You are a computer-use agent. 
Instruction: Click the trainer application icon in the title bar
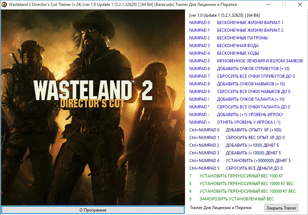pos(5,5)
